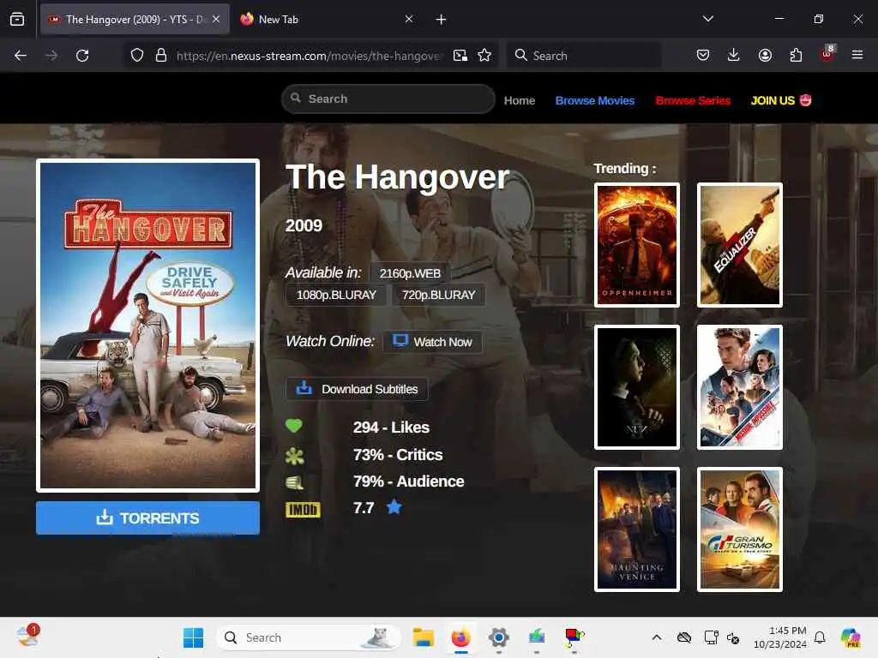Click the green heart Likes icon
The width and height of the screenshot is (878, 658).
(x=294, y=427)
